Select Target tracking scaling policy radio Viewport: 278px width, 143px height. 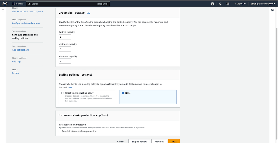pos(62,93)
